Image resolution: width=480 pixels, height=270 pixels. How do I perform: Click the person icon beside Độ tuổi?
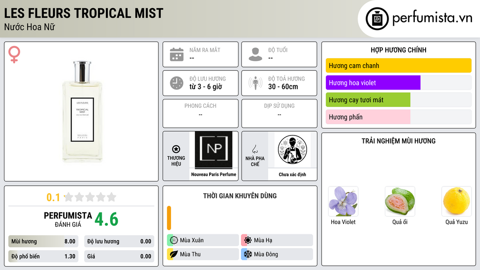255,54
